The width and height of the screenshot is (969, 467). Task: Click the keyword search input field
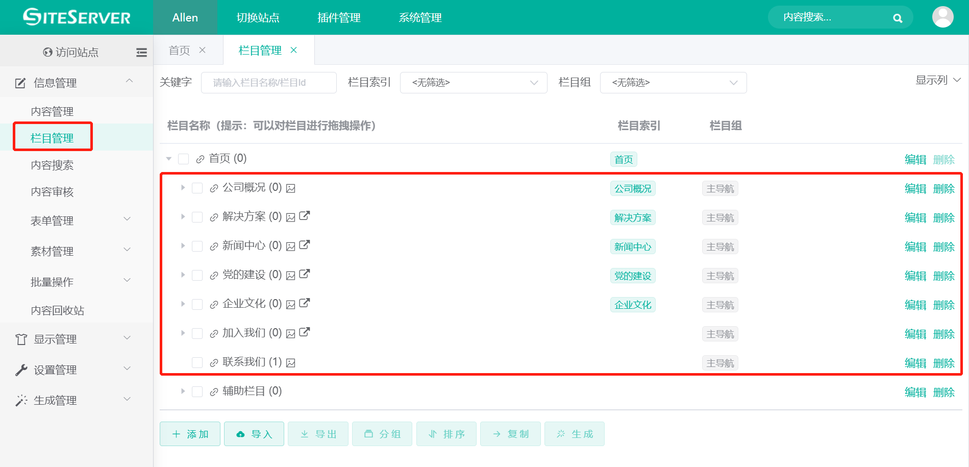(x=268, y=82)
